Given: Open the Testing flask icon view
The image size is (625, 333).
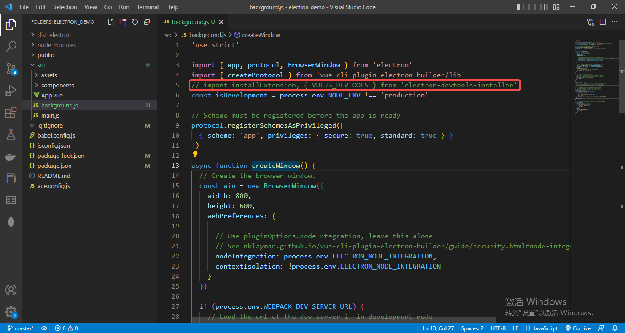Looking at the screenshot, I should 11,134.
